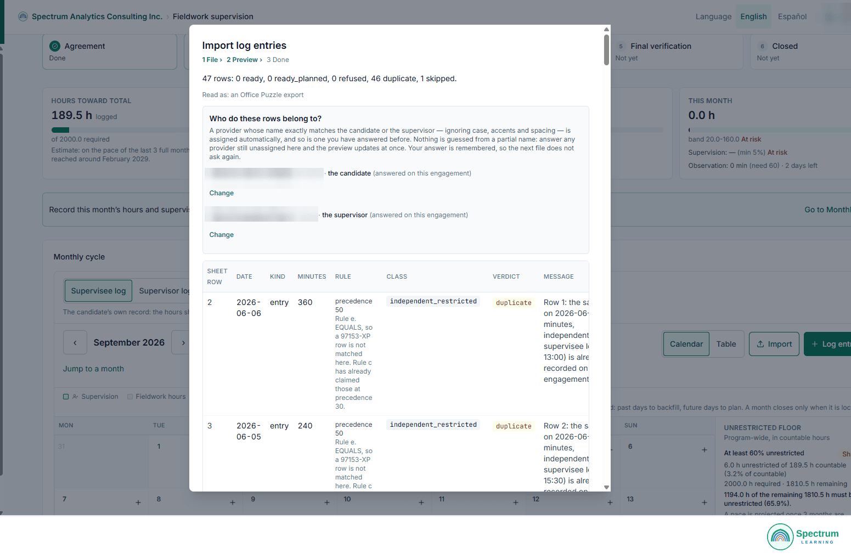Click the Log entry button

click(829, 344)
